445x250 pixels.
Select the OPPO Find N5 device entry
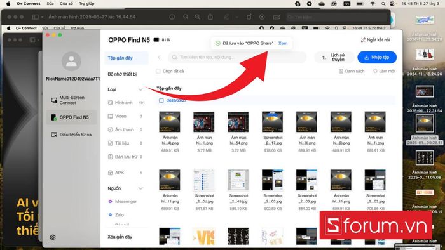[x=71, y=117]
